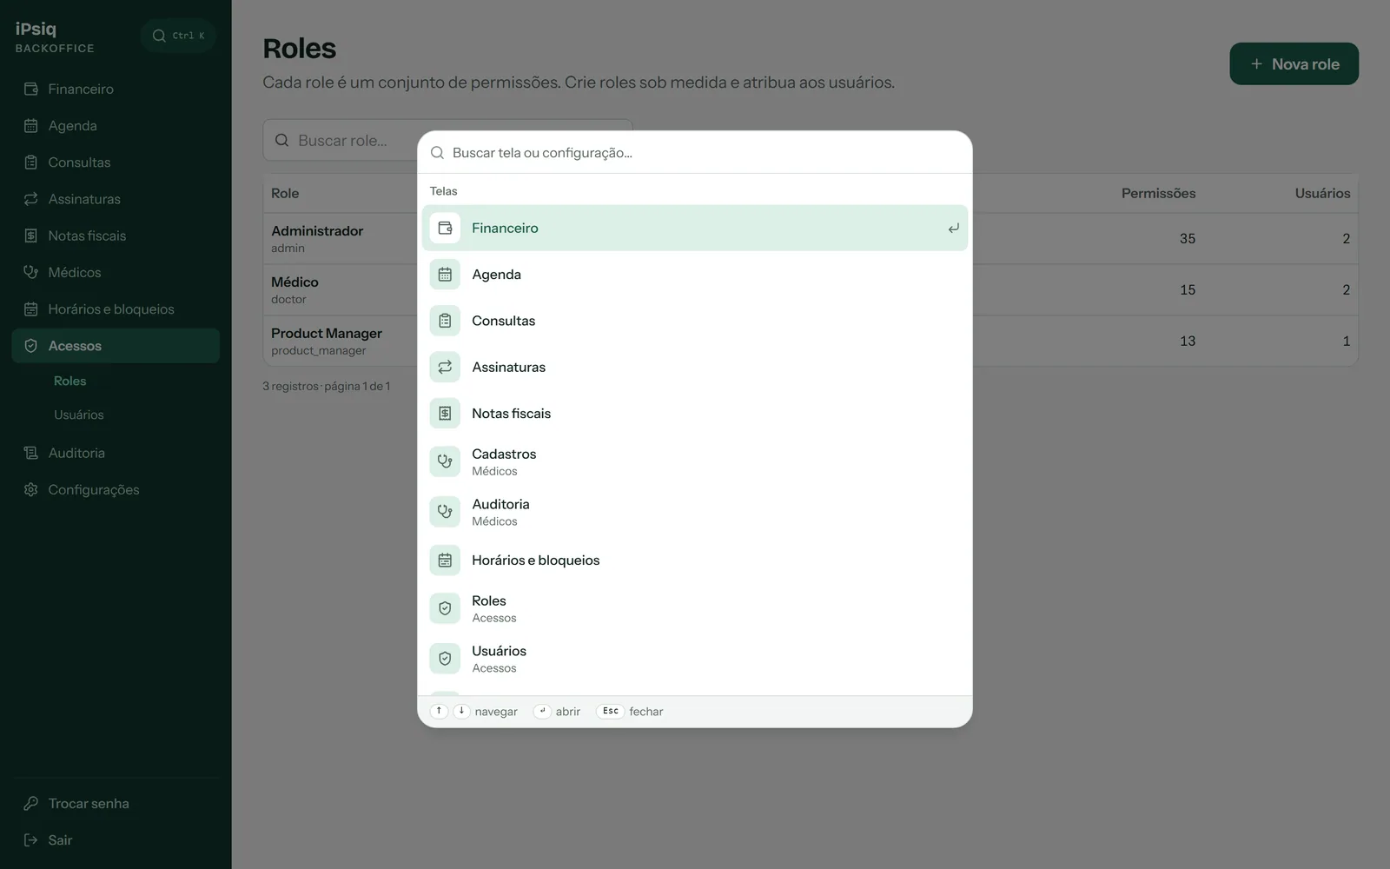Click the Permissões column header
Screen dimensions: 1390x869
point(1158,193)
